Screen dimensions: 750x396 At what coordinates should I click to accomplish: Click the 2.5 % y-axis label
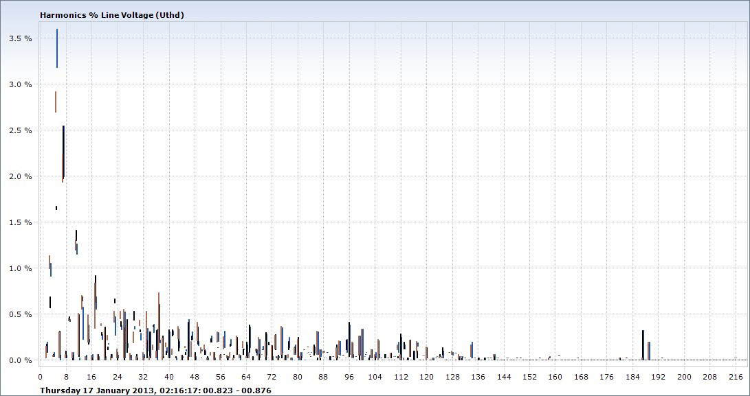[x=21, y=130]
